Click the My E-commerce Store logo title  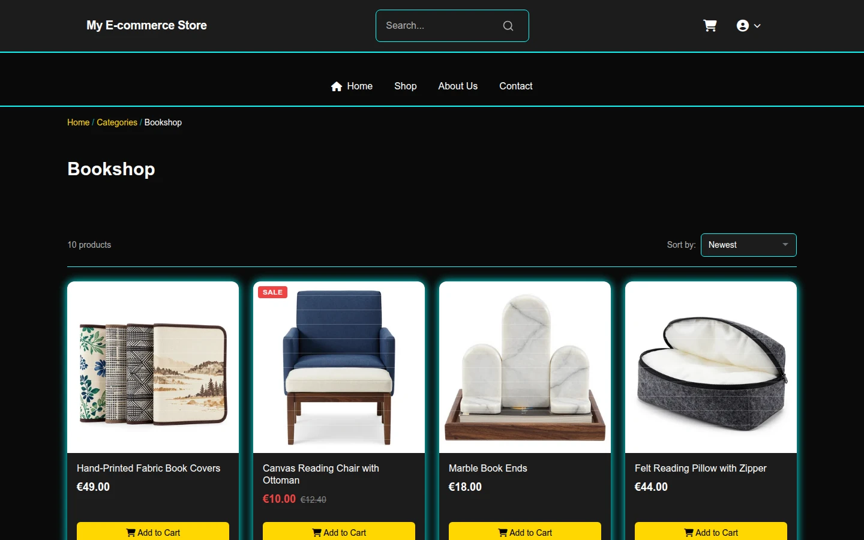tap(146, 25)
